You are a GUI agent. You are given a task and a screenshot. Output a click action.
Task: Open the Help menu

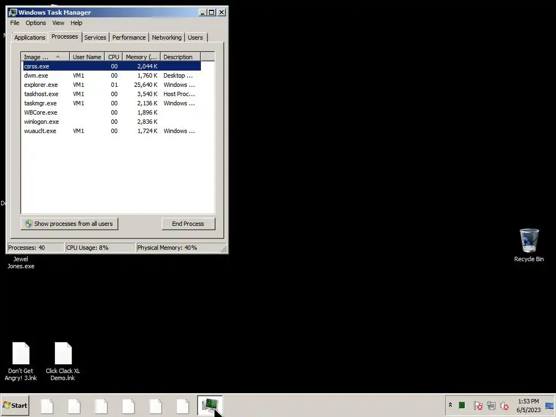coord(76,23)
